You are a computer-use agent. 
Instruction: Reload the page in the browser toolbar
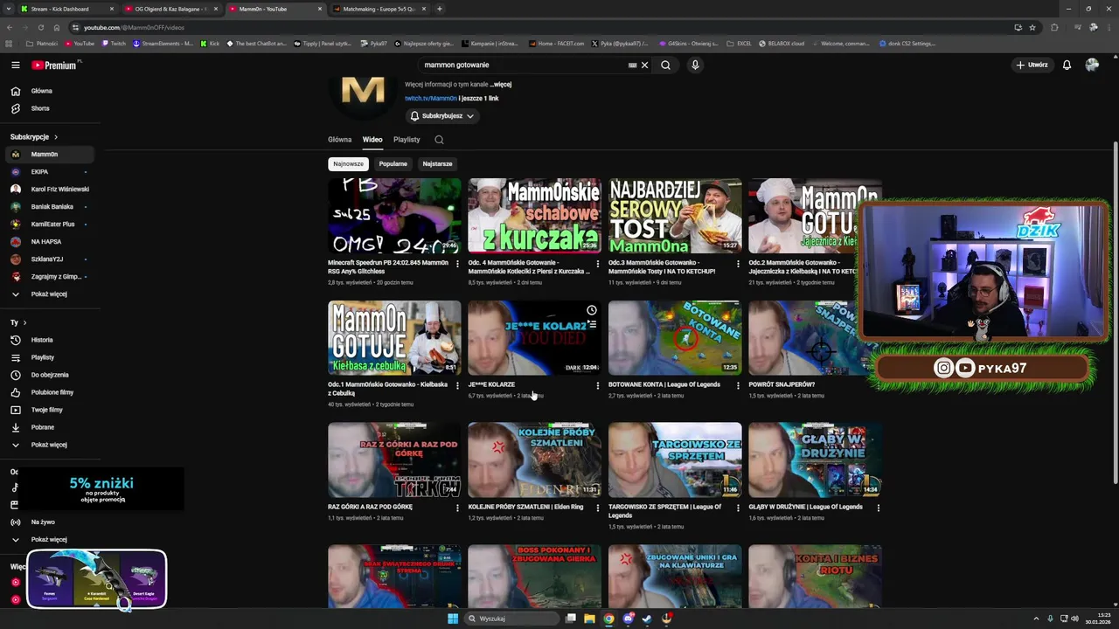coord(41,27)
